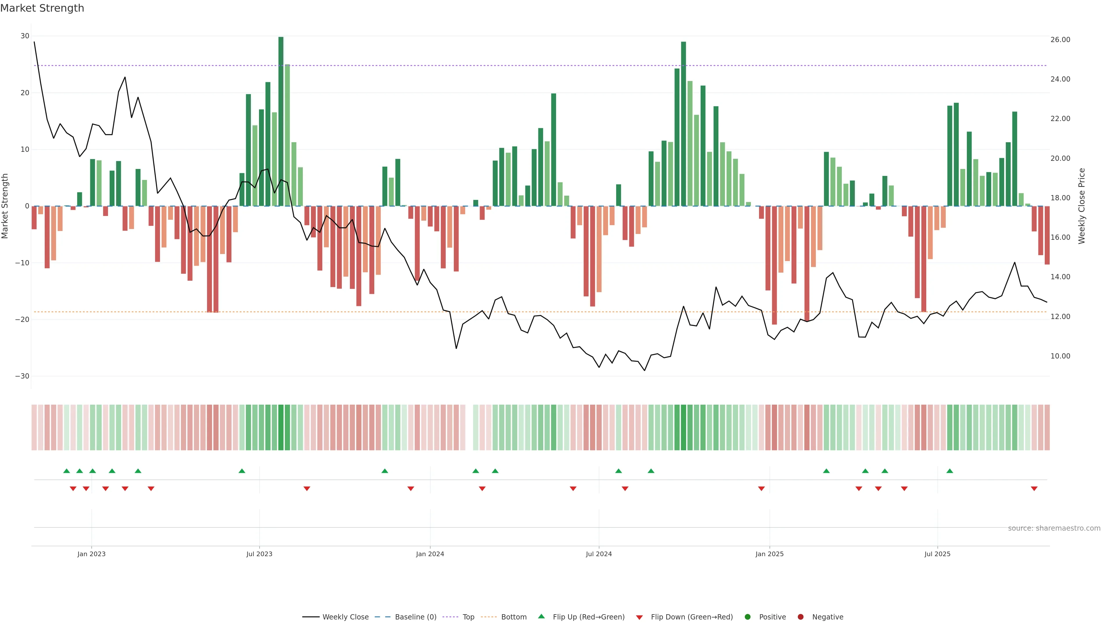The width and height of the screenshot is (1115, 627).
Task: Click the green Positive legend dot
Action: click(x=747, y=617)
